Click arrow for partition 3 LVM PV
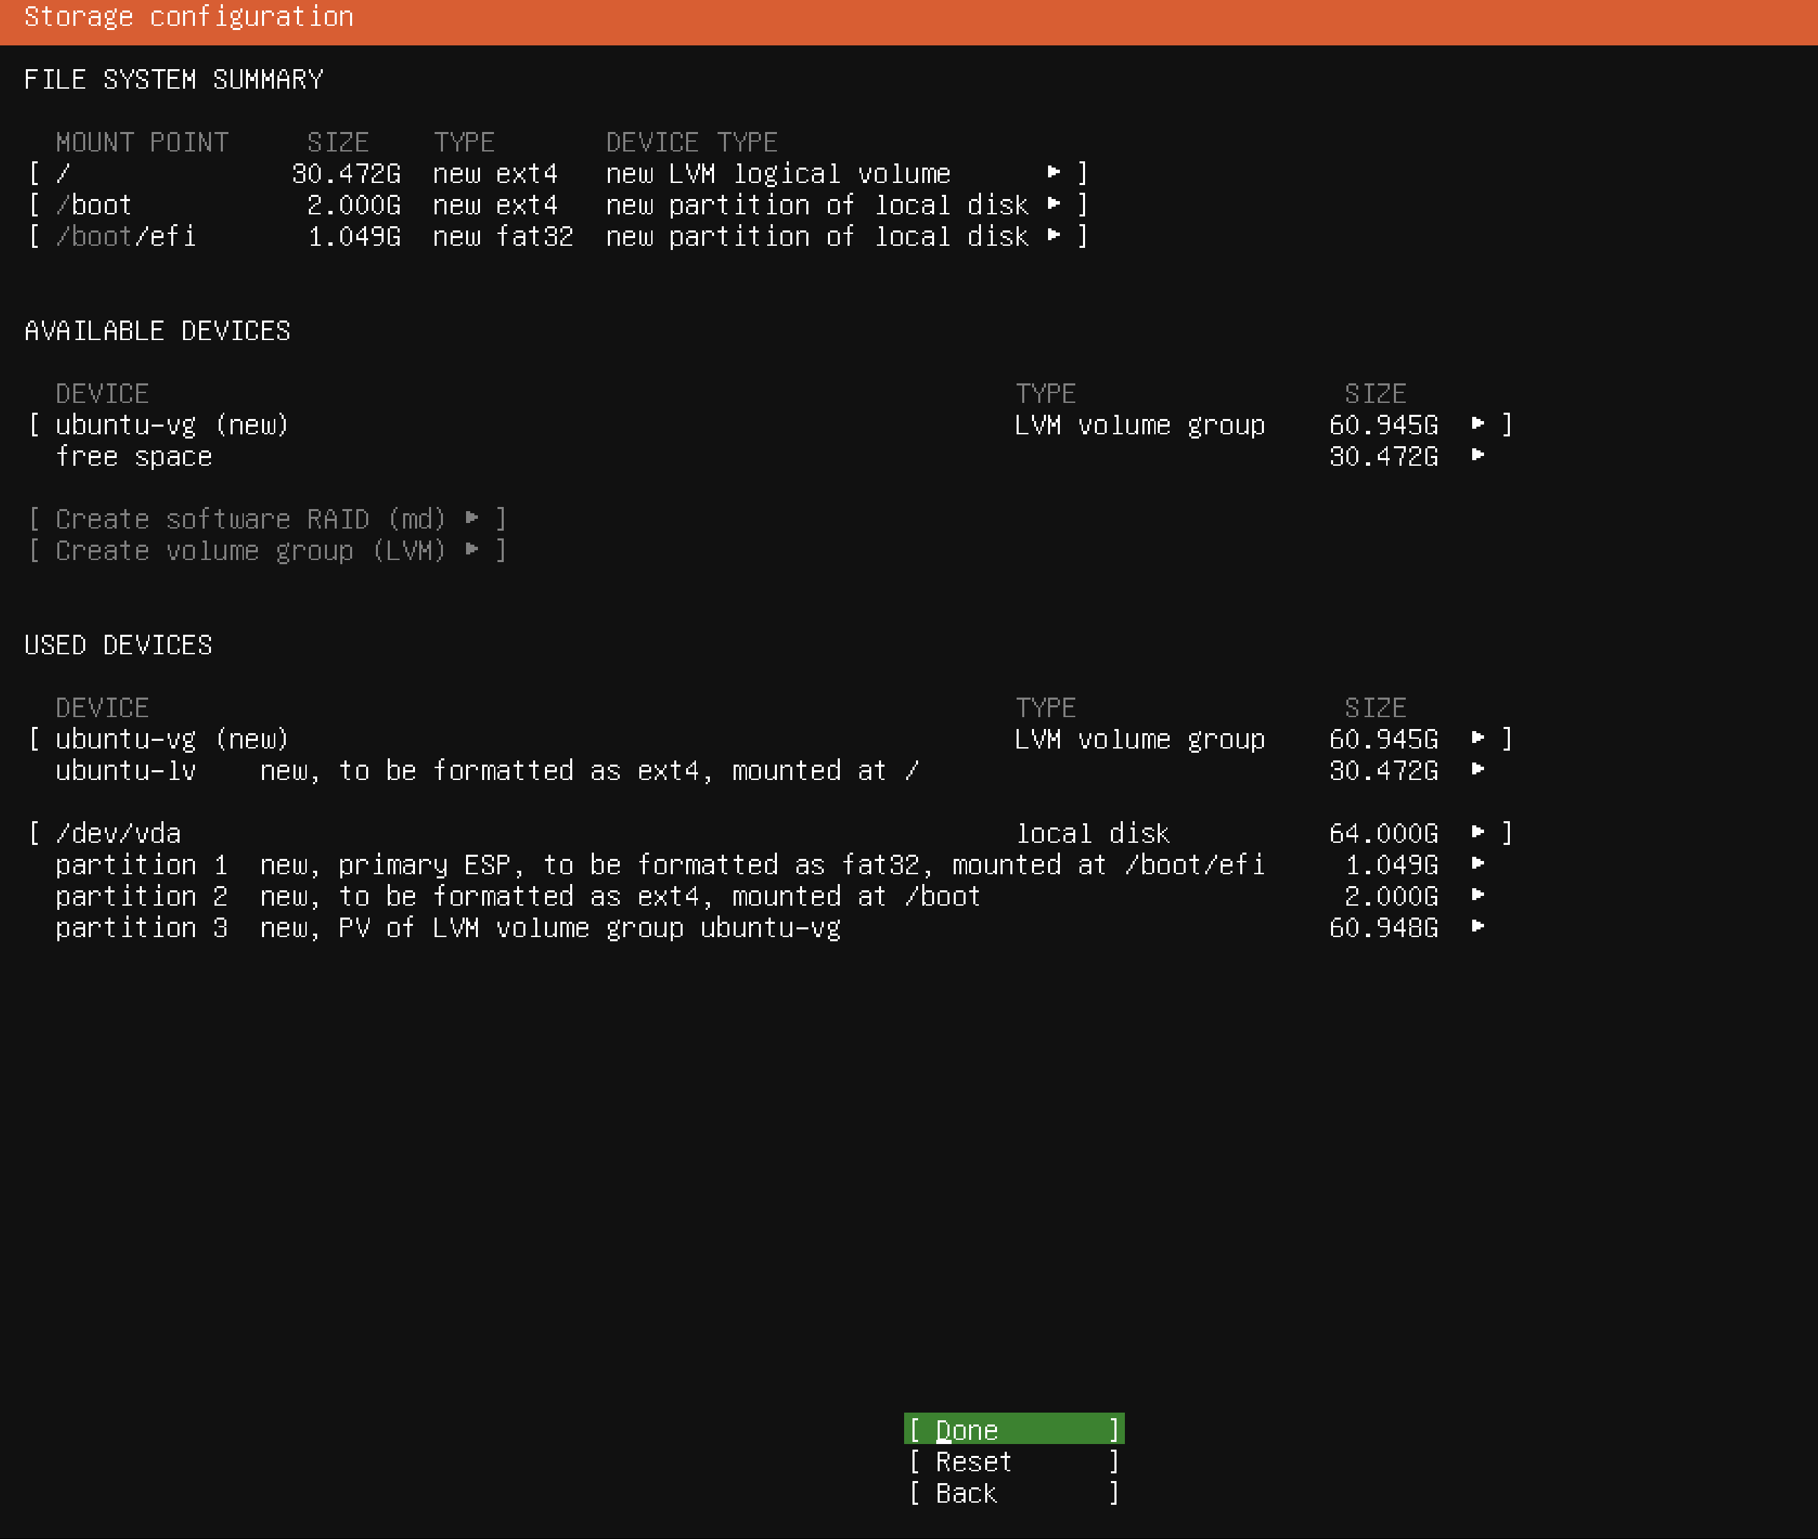The width and height of the screenshot is (1818, 1539). coord(1478,926)
